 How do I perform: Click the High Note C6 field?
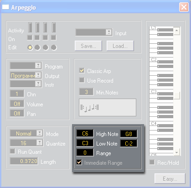[x=85, y=134]
